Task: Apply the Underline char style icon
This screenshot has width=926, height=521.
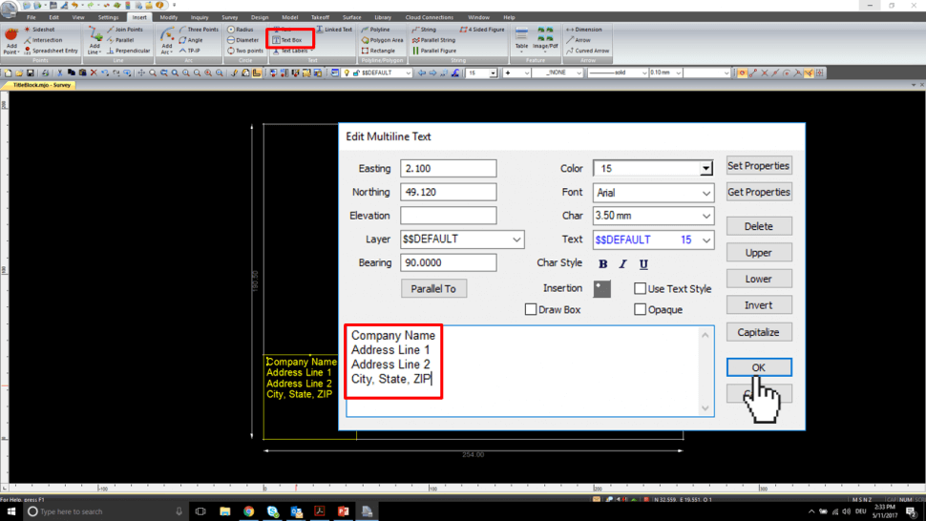Action: (643, 264)
